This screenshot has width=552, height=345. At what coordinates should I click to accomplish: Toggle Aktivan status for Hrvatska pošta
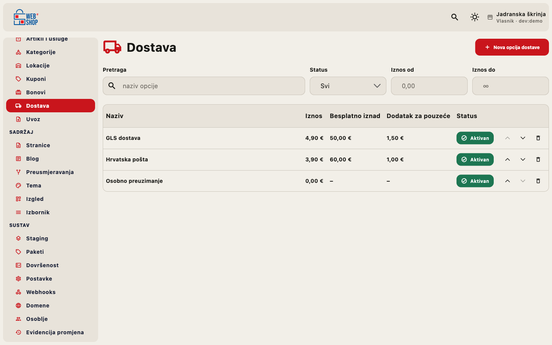[x=475, y=159]
